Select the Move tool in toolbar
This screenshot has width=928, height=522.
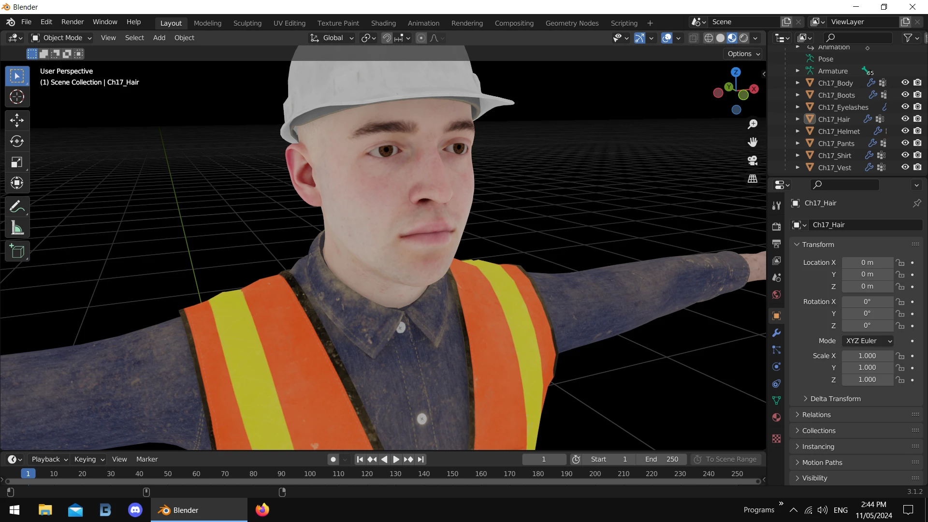click(x=17, y=120)
